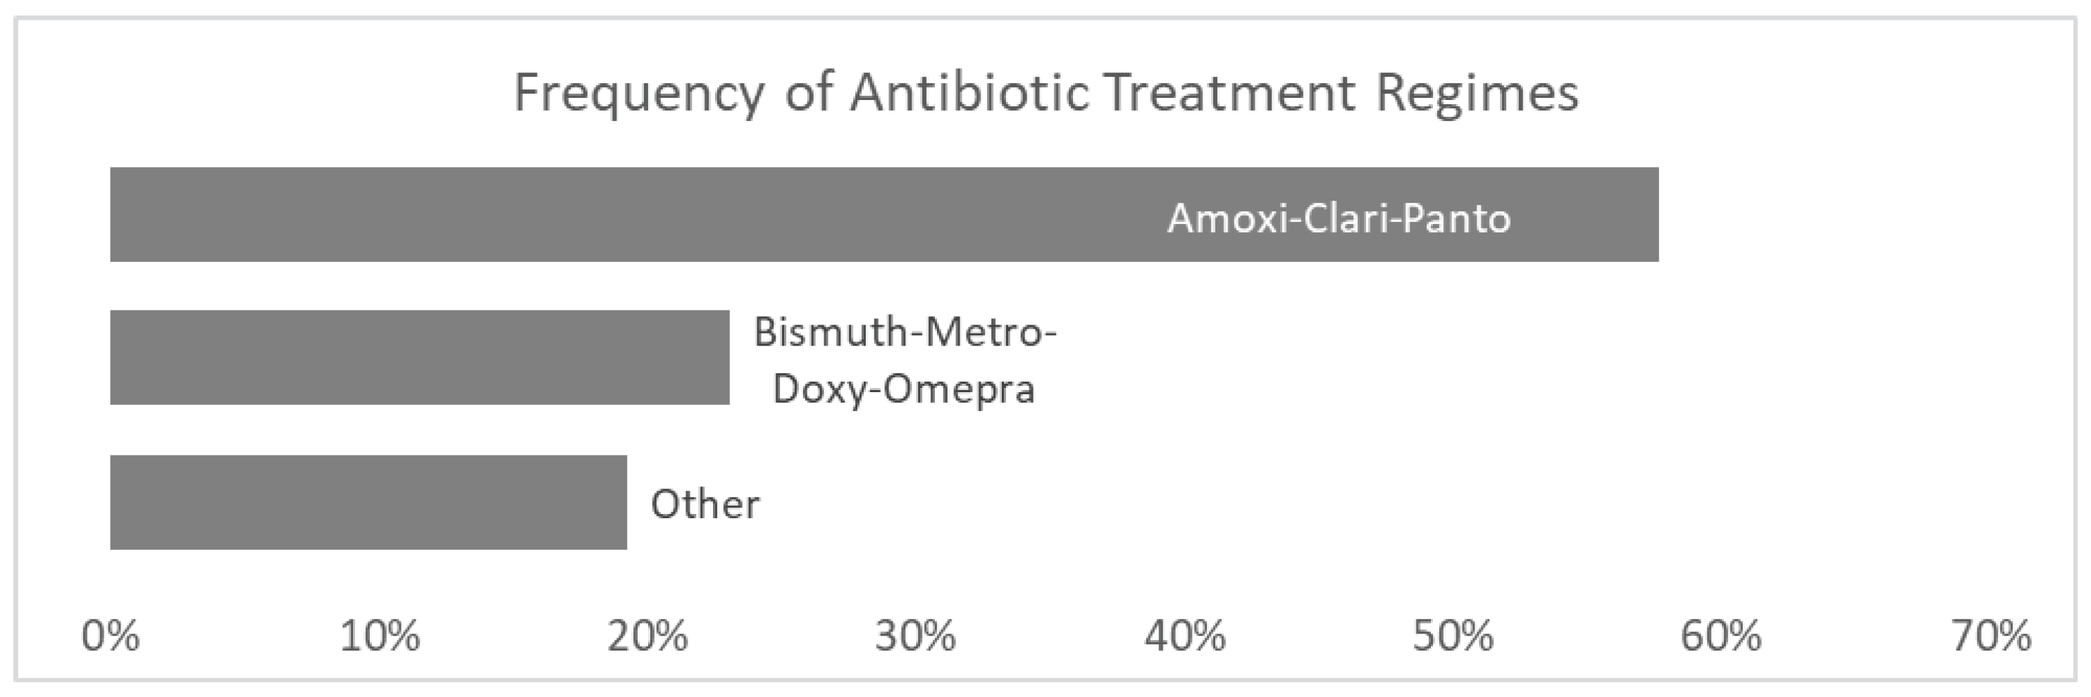The width and height of the screenshot is (2091, 697).
Task: Click the Amoxi-Clari-Panto data label
Action: point(1339,218)
